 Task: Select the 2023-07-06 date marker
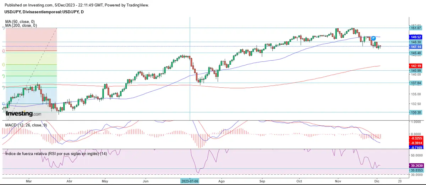click(x=190, y=180)
